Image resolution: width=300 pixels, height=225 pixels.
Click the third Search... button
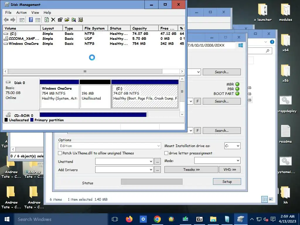(x=222, y=131)
